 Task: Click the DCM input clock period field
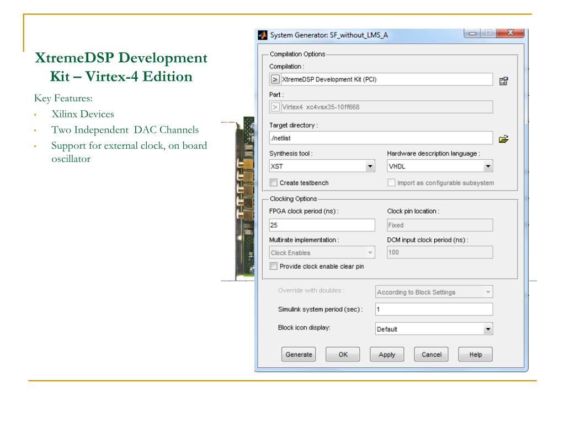coord(440,252)
